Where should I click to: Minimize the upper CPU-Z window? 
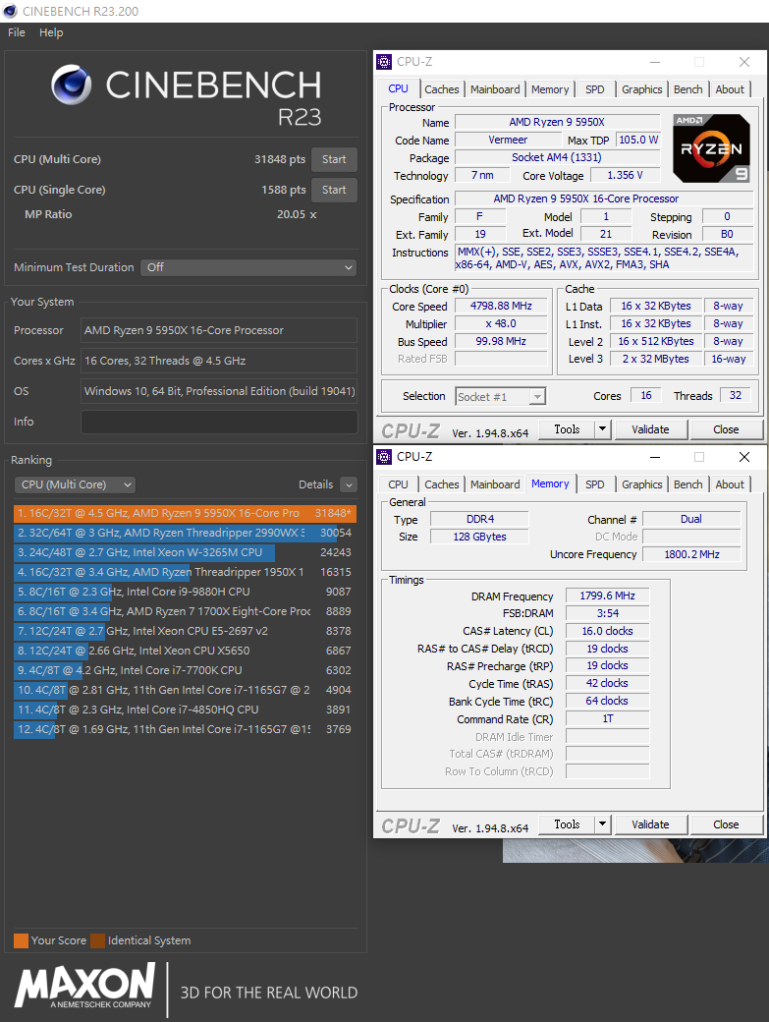click(x=655, y=62)
